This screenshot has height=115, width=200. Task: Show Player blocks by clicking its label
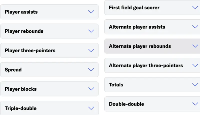point(20,89)
